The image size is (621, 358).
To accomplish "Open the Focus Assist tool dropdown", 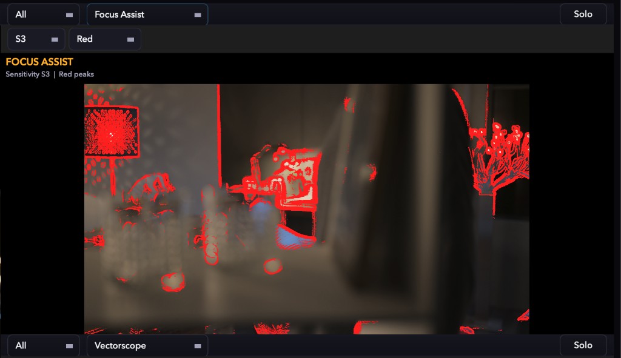I will point(147,15).
